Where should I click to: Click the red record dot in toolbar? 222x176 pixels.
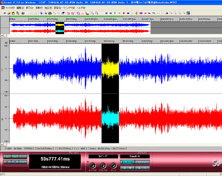pyautogui.click(x=124, y=13)
